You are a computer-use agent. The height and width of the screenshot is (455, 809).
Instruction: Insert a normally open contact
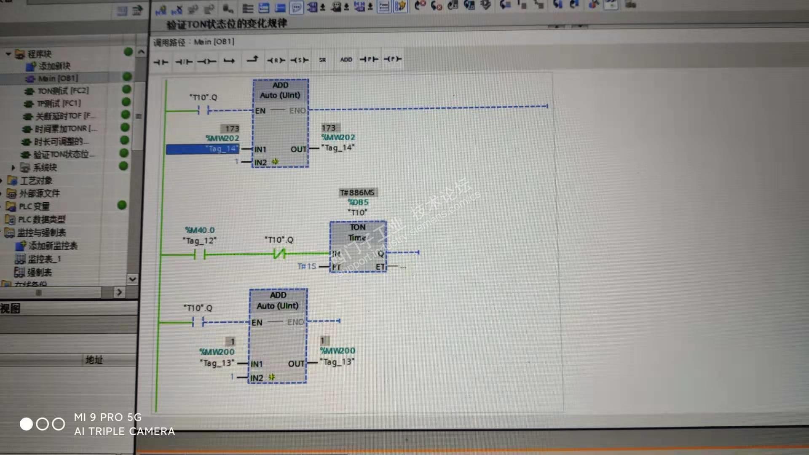click(x=161, y=62)
